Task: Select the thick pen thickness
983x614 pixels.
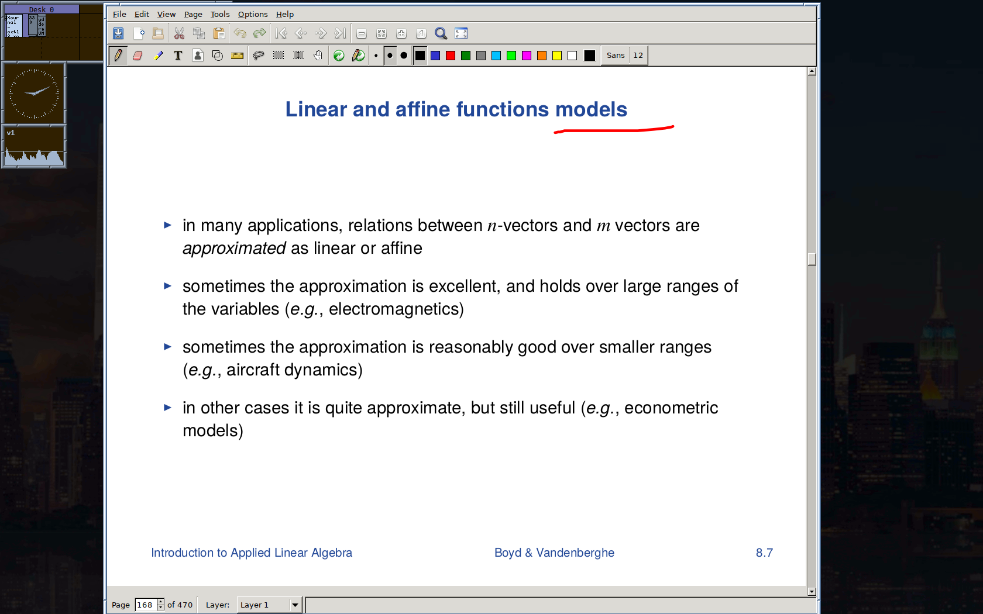Action: (404, 56)
